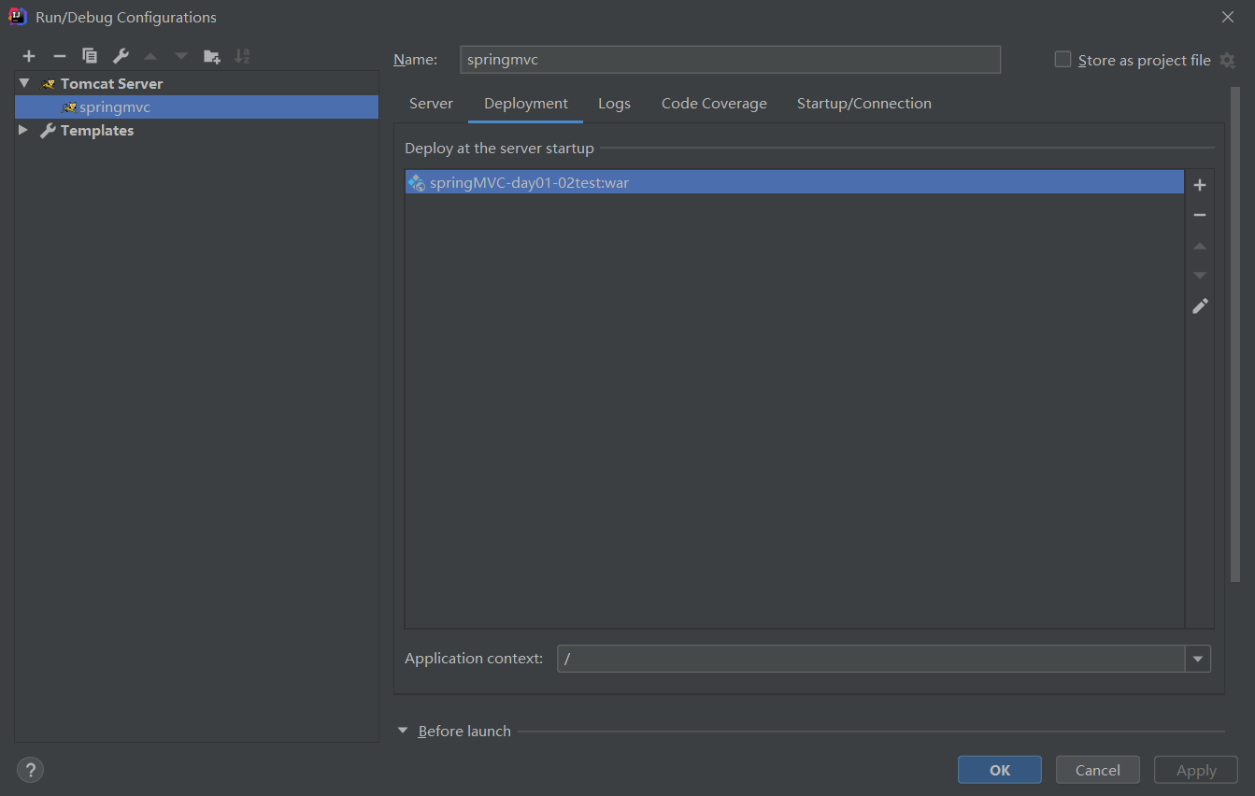Screen dimensions: 1255x796
Task: Move artifact up in the deployment list
Action: (1200, 246)
